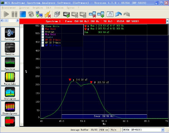Enable the Min Hold trace checkbox
The image size is (169, 133).
[43, 35]
